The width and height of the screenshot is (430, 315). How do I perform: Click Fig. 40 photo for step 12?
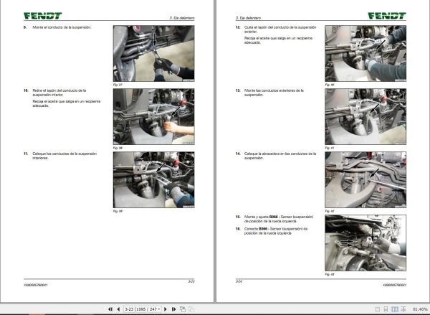(x=365, y=53)
